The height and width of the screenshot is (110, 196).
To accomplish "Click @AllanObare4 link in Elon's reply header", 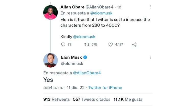I will pyautogui.click(x=87, y=73).
